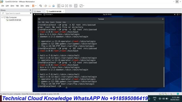Image resolution: width=182 pixels, height=102 pixels.
Task: Open the VMware File menu
Action: coord(3,6)
